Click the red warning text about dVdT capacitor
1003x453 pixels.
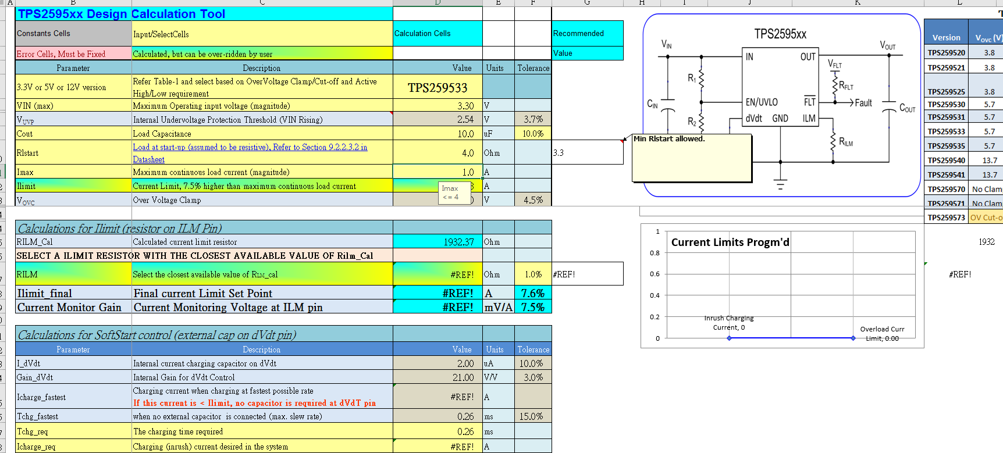pyautogui.click(x=254, y=403)
